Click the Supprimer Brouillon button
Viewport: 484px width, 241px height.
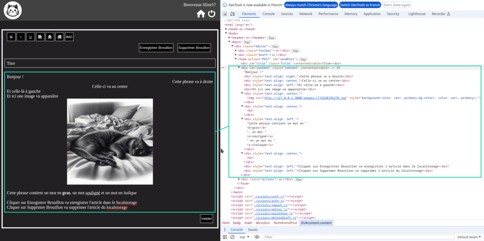(x=194, y=48)
